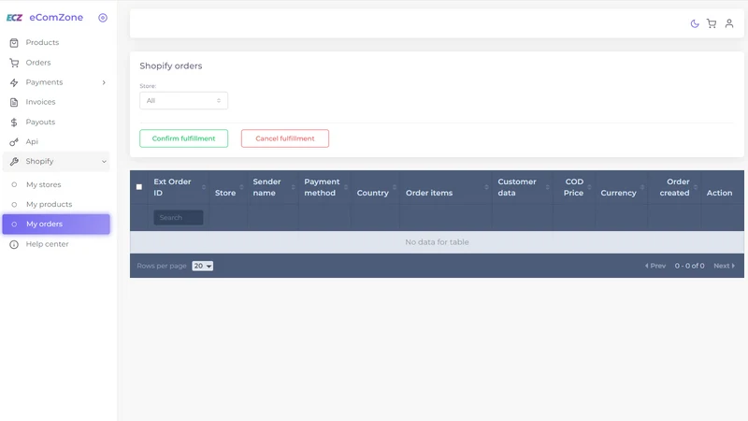
Task: Open the Api menu item
Action: [x=32, y=142]
